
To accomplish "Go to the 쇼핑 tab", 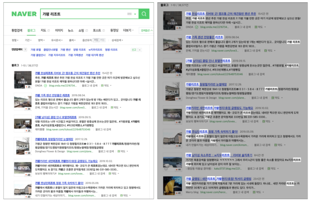I will pyautogui.click(x=81, y=30).
